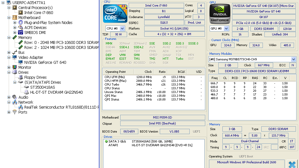The height and width of the screenshot is (168, 299).
Task: Click the Central Processor(s) chip icon
Action: pyautogui.click(x=15, y=7)
